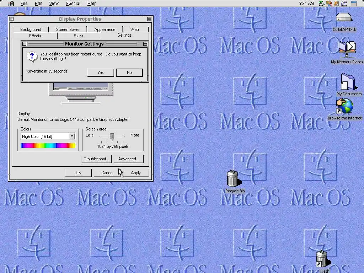364x273 pixels.
Task: Click the High Color (16 bit) combo box
Action: (x=48, y=136)
